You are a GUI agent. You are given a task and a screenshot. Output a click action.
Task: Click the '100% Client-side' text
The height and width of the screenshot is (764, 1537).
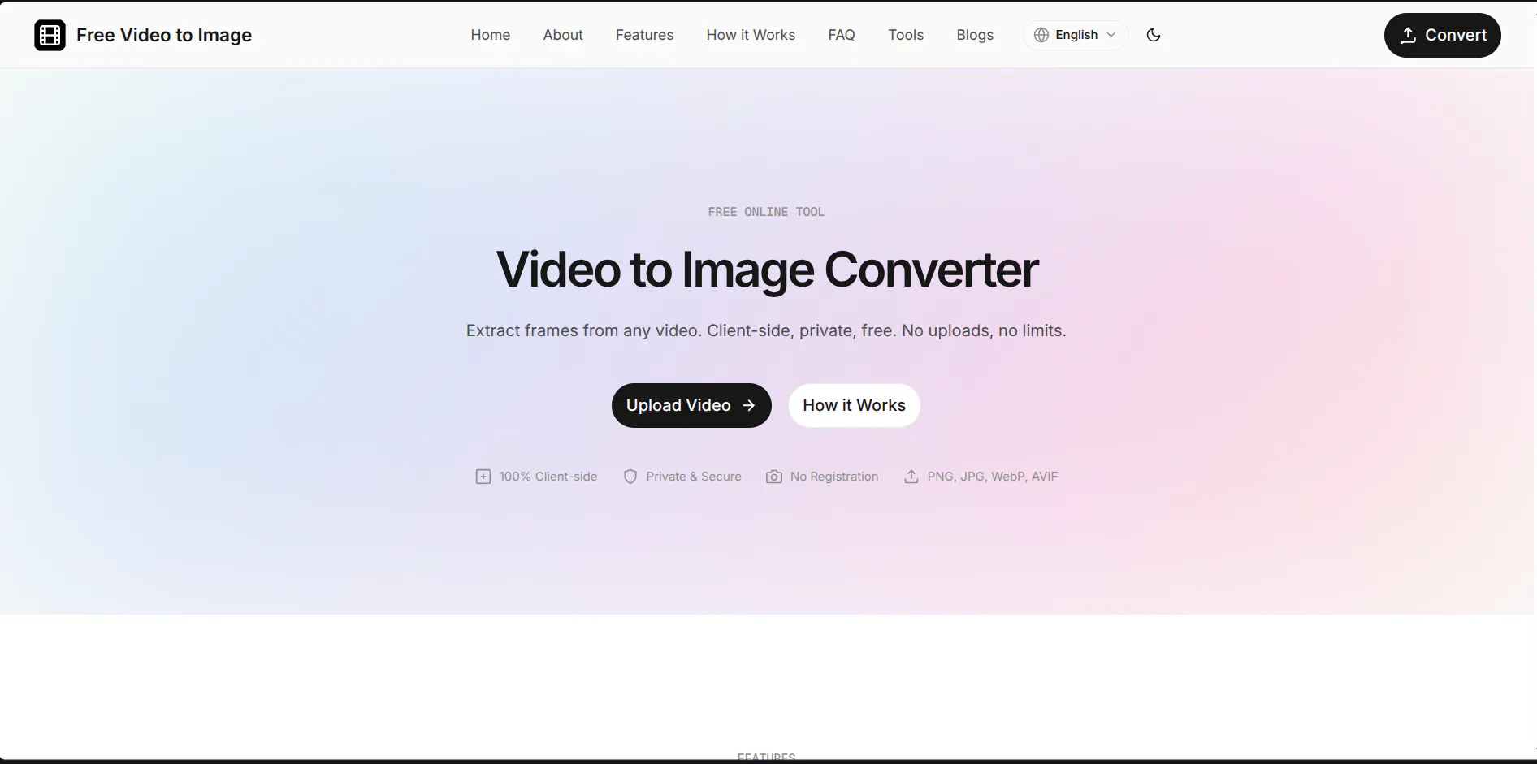548,477
